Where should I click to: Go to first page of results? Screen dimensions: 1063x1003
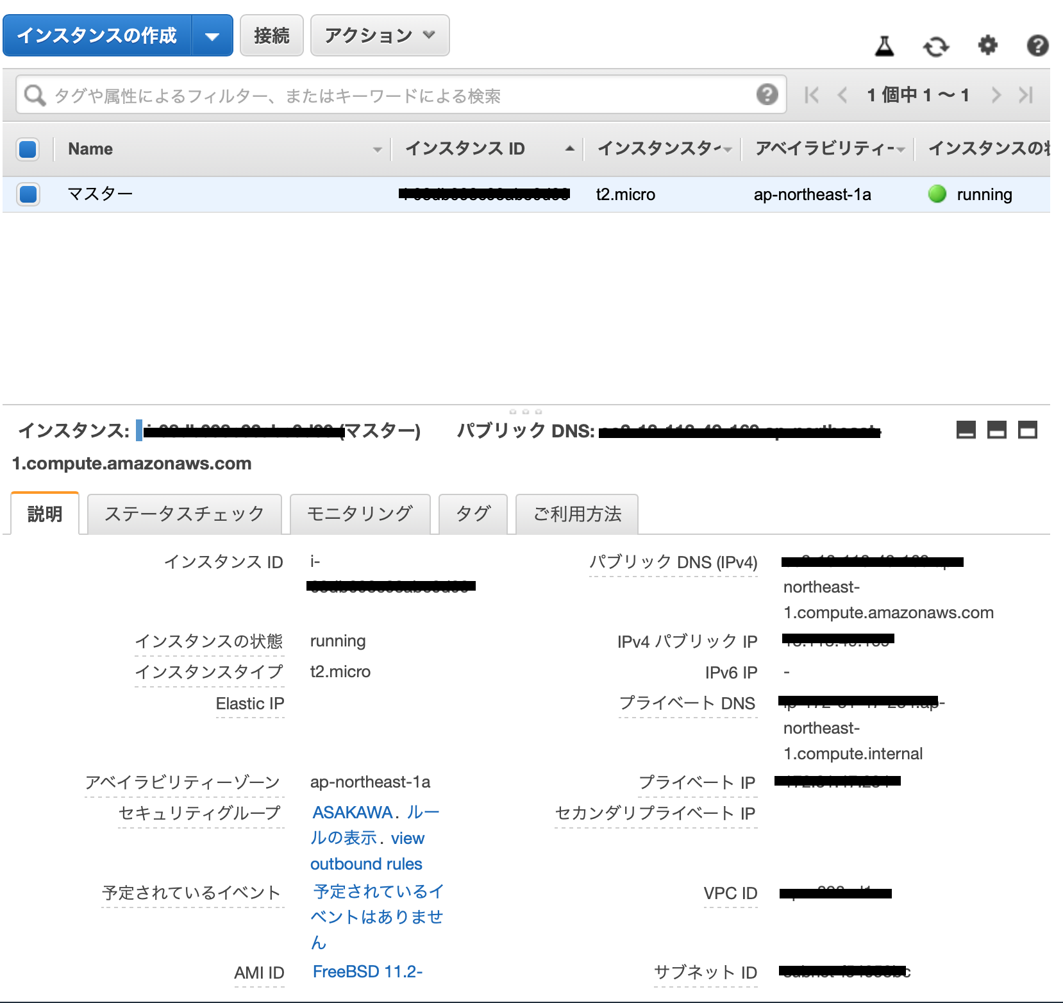click(x=812, y=95)
